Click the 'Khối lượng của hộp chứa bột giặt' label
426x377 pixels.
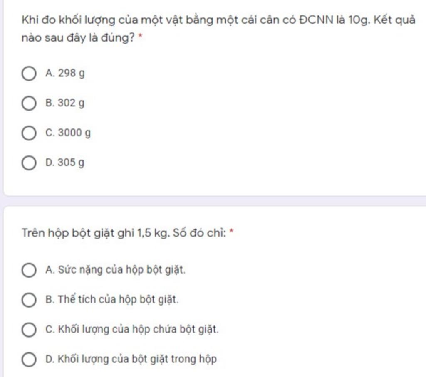click(x=138, y=330)
